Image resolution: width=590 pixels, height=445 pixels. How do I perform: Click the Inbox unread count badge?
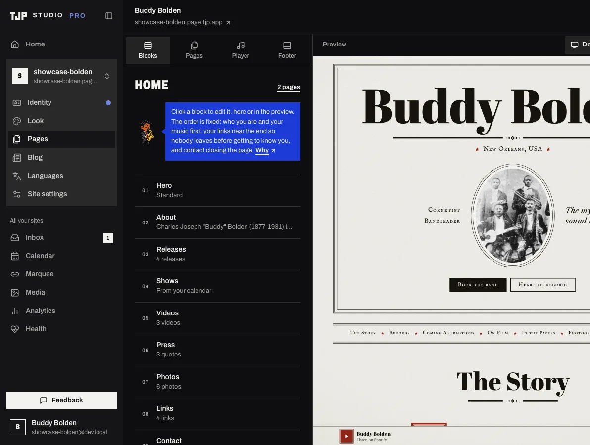coord(107,237)
